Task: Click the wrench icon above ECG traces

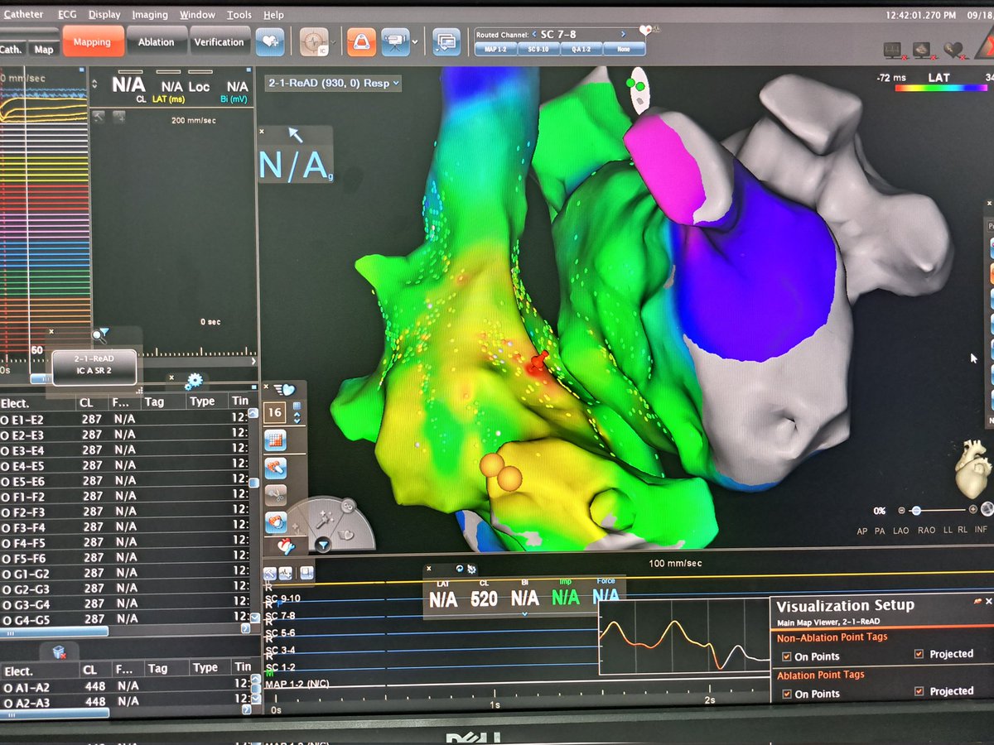Action: click(x=270, y=573)
